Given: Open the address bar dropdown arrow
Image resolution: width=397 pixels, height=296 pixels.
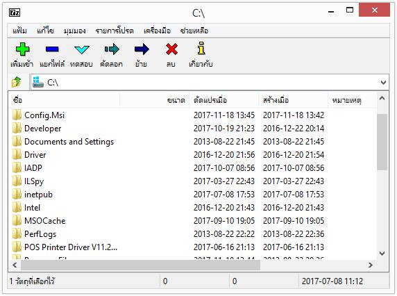Looking at the screenshot, I should 383,83.
